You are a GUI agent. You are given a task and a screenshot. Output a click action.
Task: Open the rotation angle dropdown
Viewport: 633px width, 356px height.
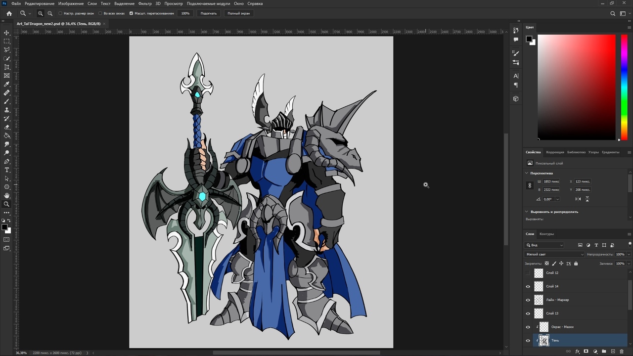557,199
